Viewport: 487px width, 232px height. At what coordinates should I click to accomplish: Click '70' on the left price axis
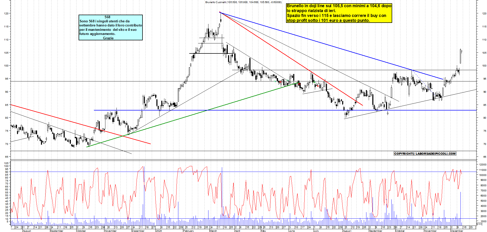pos(7,144)
